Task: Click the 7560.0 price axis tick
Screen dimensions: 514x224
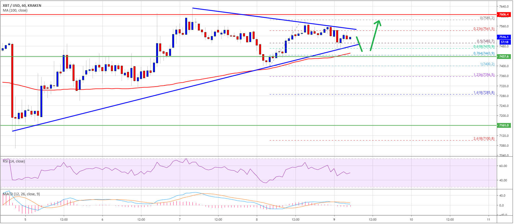Action: click(x=504, y=26)
